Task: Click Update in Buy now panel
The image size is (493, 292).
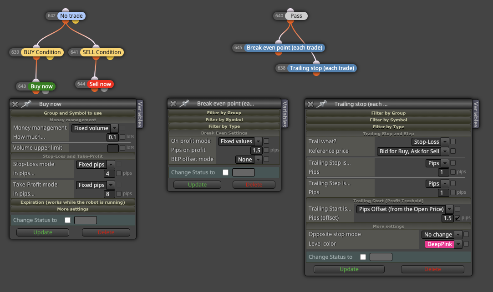Action: click(43, 232)
